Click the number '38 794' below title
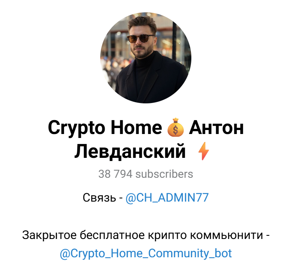Viewport: 290px width, 268px height. [115, 174]
